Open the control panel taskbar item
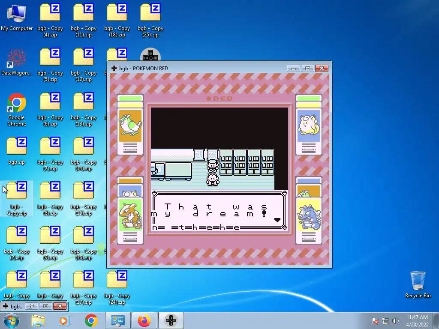Screen dimensions: 439x329 pos(117,320)
